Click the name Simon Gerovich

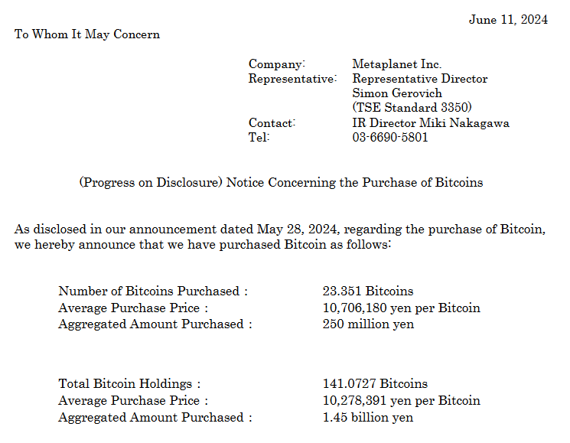point(397,93)
